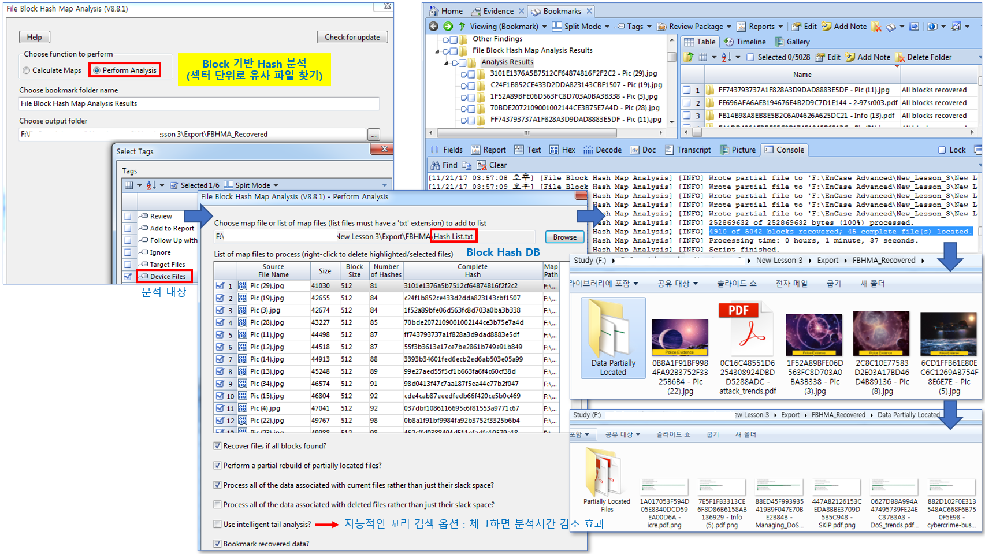Click the tree pane vertical scrollbar thumb
The image size is (985, 554).
pyautogui.click(x=671, y=57)
